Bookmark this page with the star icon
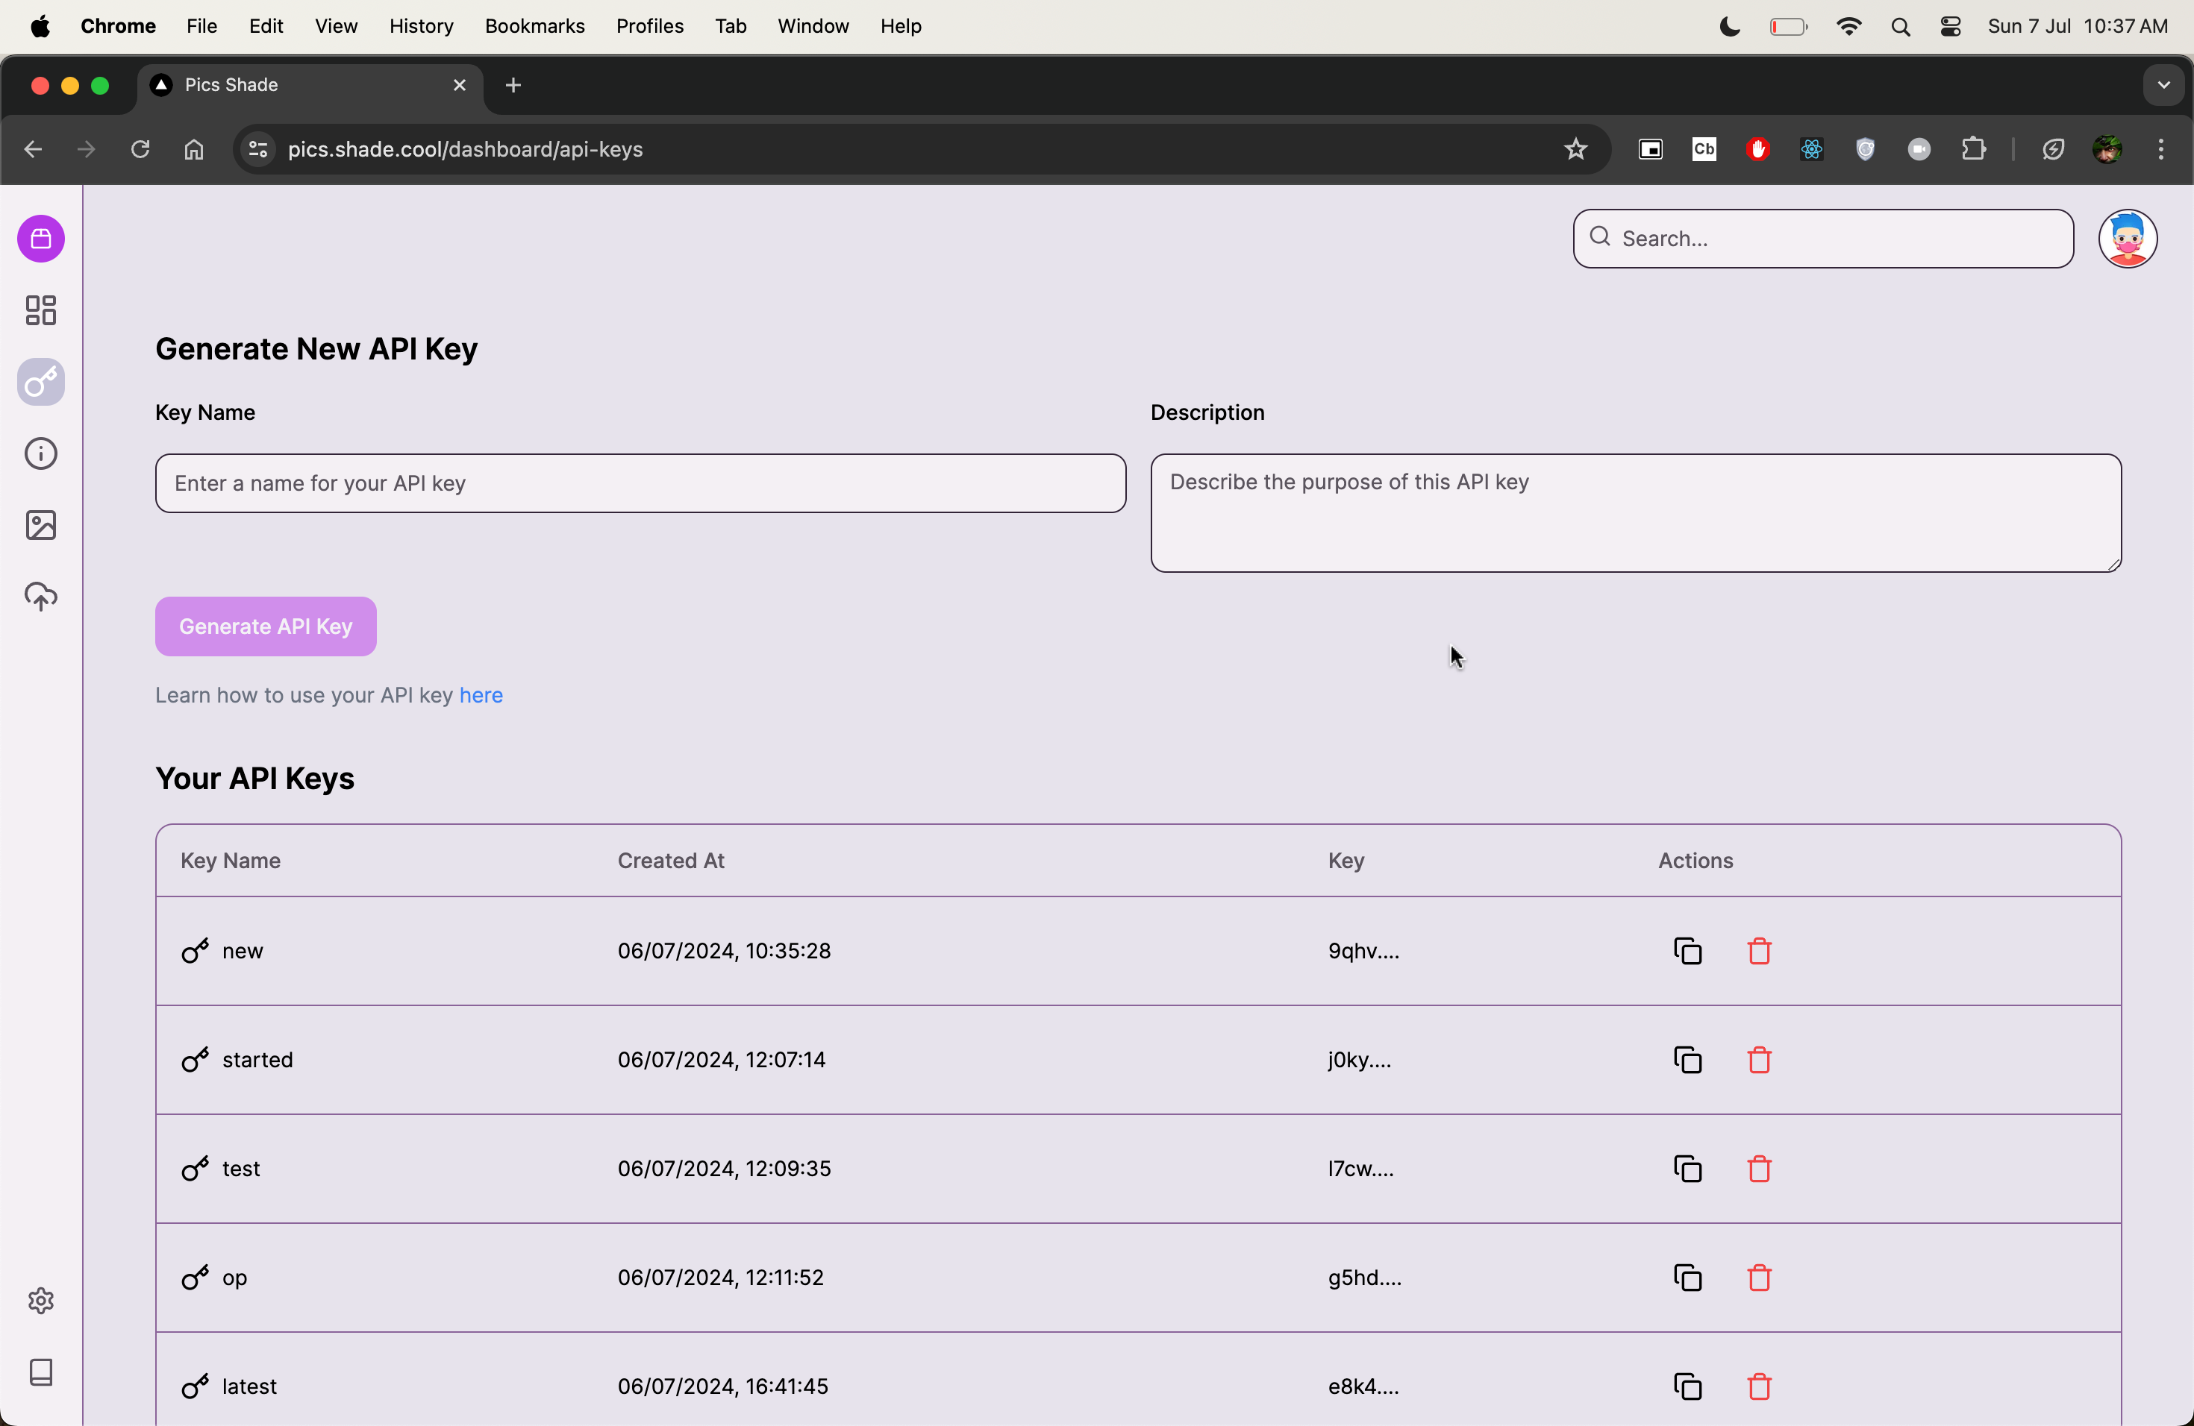The height and width of the screenshot is (1426, 2194). tap(1575, 149)
